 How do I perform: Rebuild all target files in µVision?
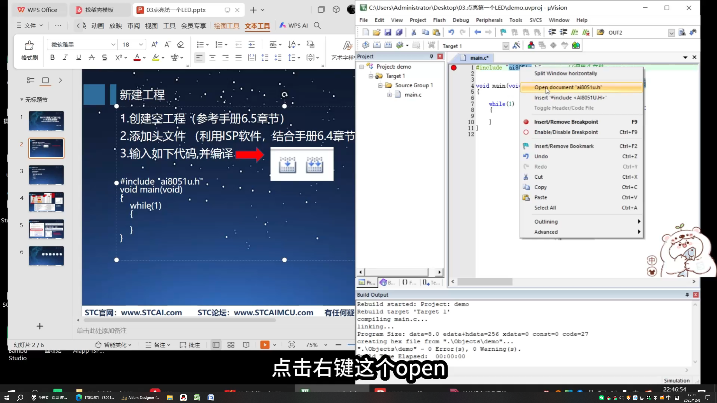click(388, 45)
